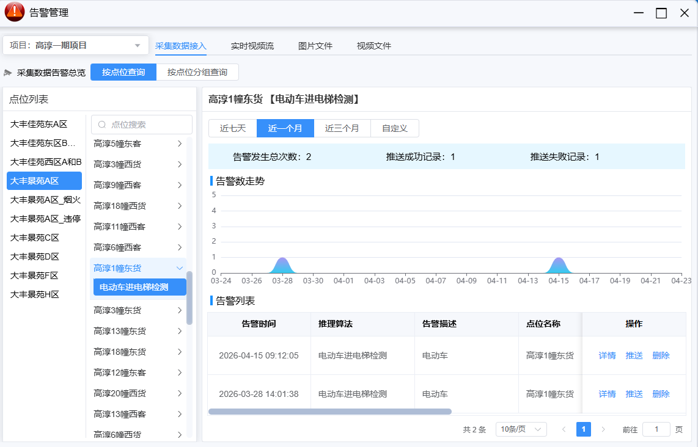Click 推送 for the 2026-03-28 alarm

point(634,394)
